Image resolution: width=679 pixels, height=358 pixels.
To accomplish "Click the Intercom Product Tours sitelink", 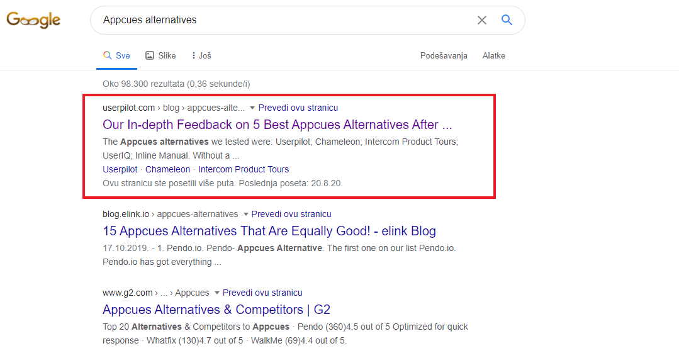I will point(244,169).
